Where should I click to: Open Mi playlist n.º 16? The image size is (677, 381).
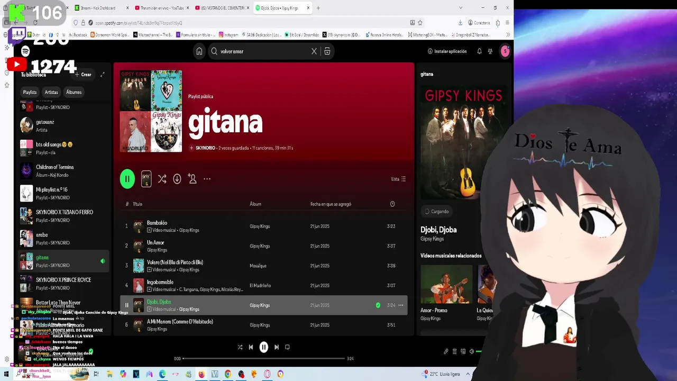[63, 193]
